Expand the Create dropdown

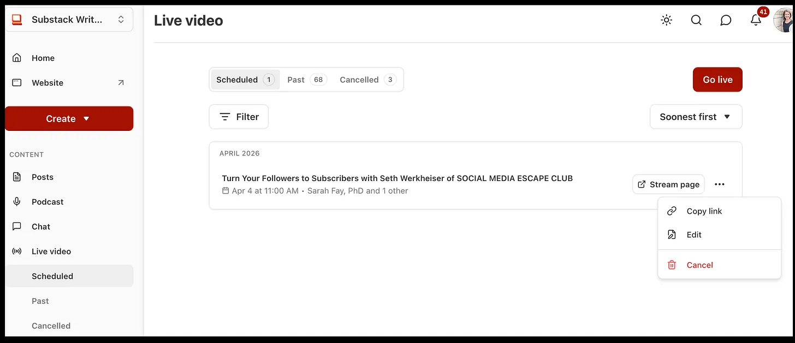[x=69, y=118]
